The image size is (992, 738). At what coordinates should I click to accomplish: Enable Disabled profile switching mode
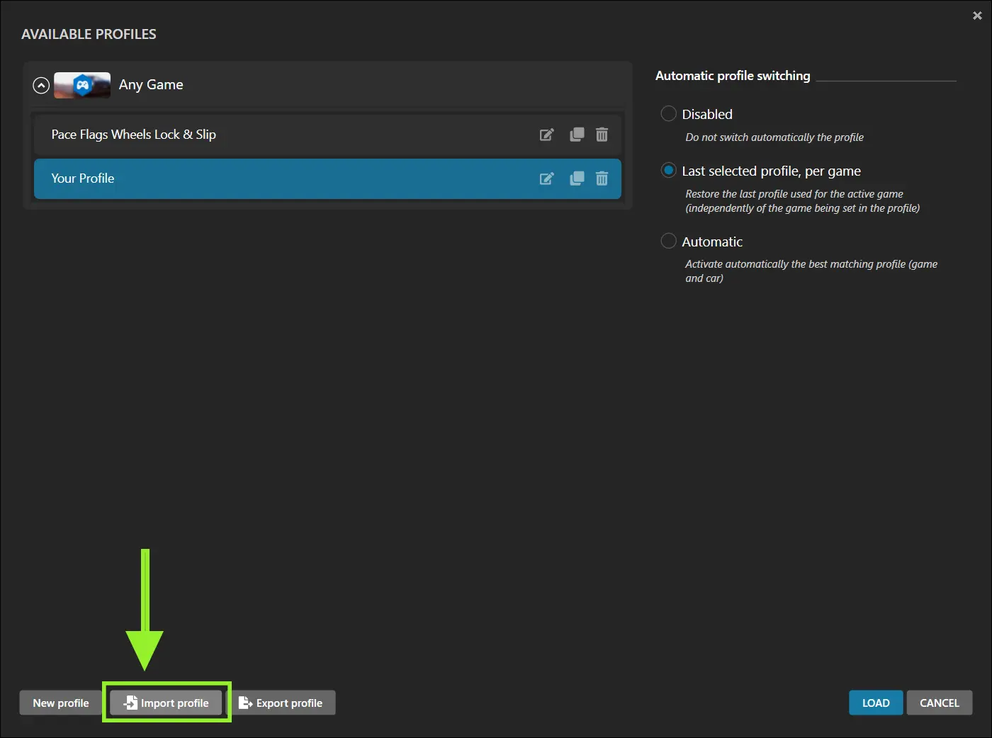pyautogui.click(x=668, y=113)
